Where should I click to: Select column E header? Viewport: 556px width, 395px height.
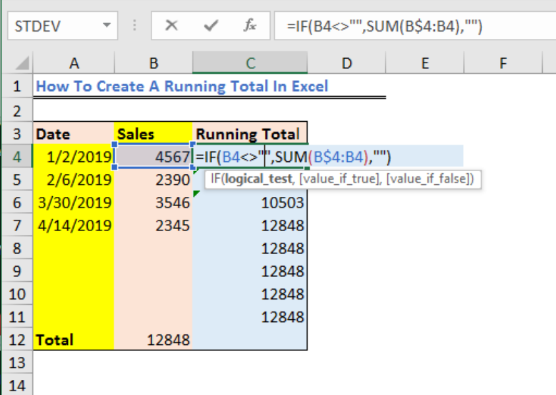425,63
